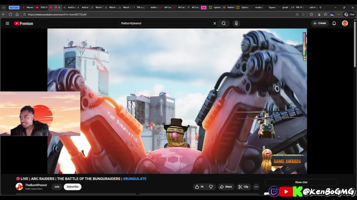This screenshot has width=357, height=200.
Task: Click the YouTube Premium logo
Action: (24, 23)
